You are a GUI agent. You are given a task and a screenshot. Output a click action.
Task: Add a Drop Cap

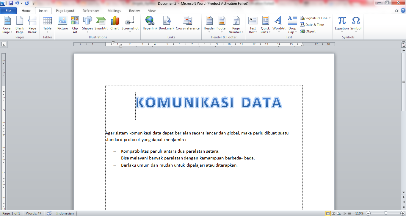tap(292, 25)
